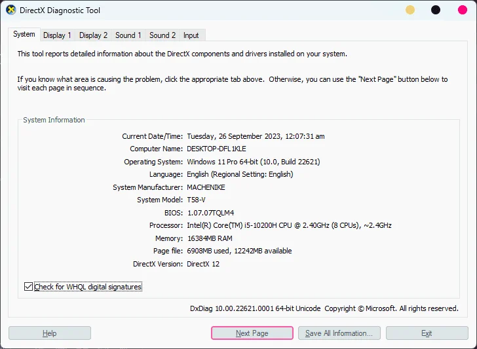Viewport: 477px width, 349px height.
Task: Click the 'Processor:' label
Action: [166, 225]
